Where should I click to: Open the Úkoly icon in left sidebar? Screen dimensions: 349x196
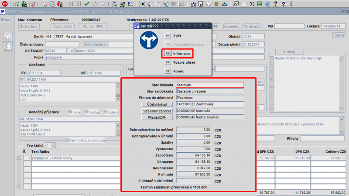point(7,48)
